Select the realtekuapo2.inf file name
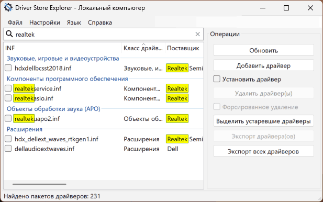The image size is (323, 202). coord(37,119)
